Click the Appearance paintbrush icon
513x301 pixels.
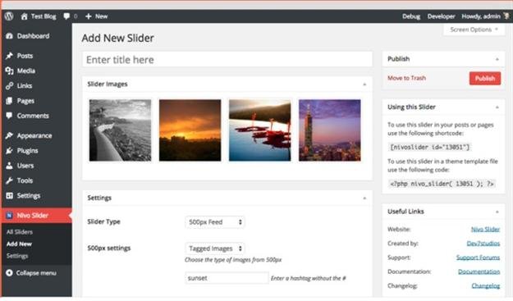[x=9, y=135]
